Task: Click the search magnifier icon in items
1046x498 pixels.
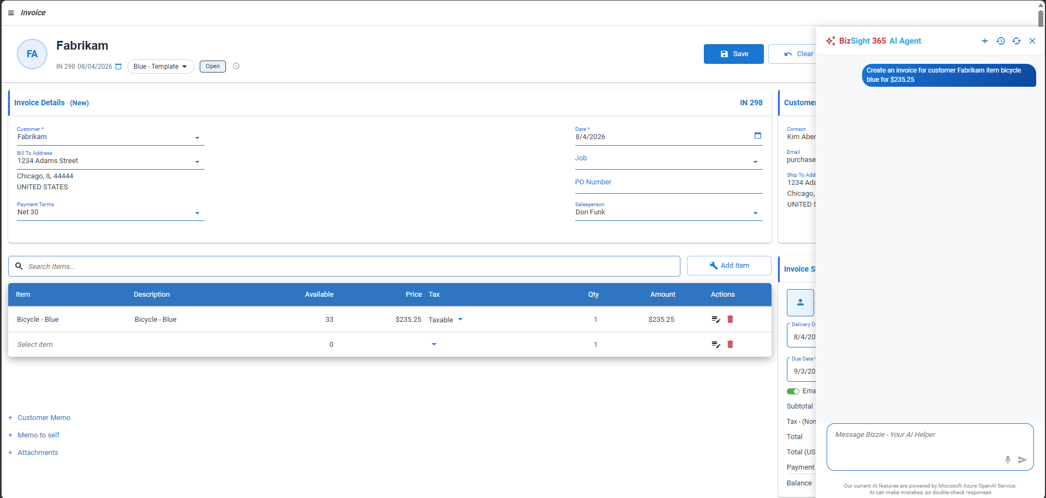Action: pos(19,266)
